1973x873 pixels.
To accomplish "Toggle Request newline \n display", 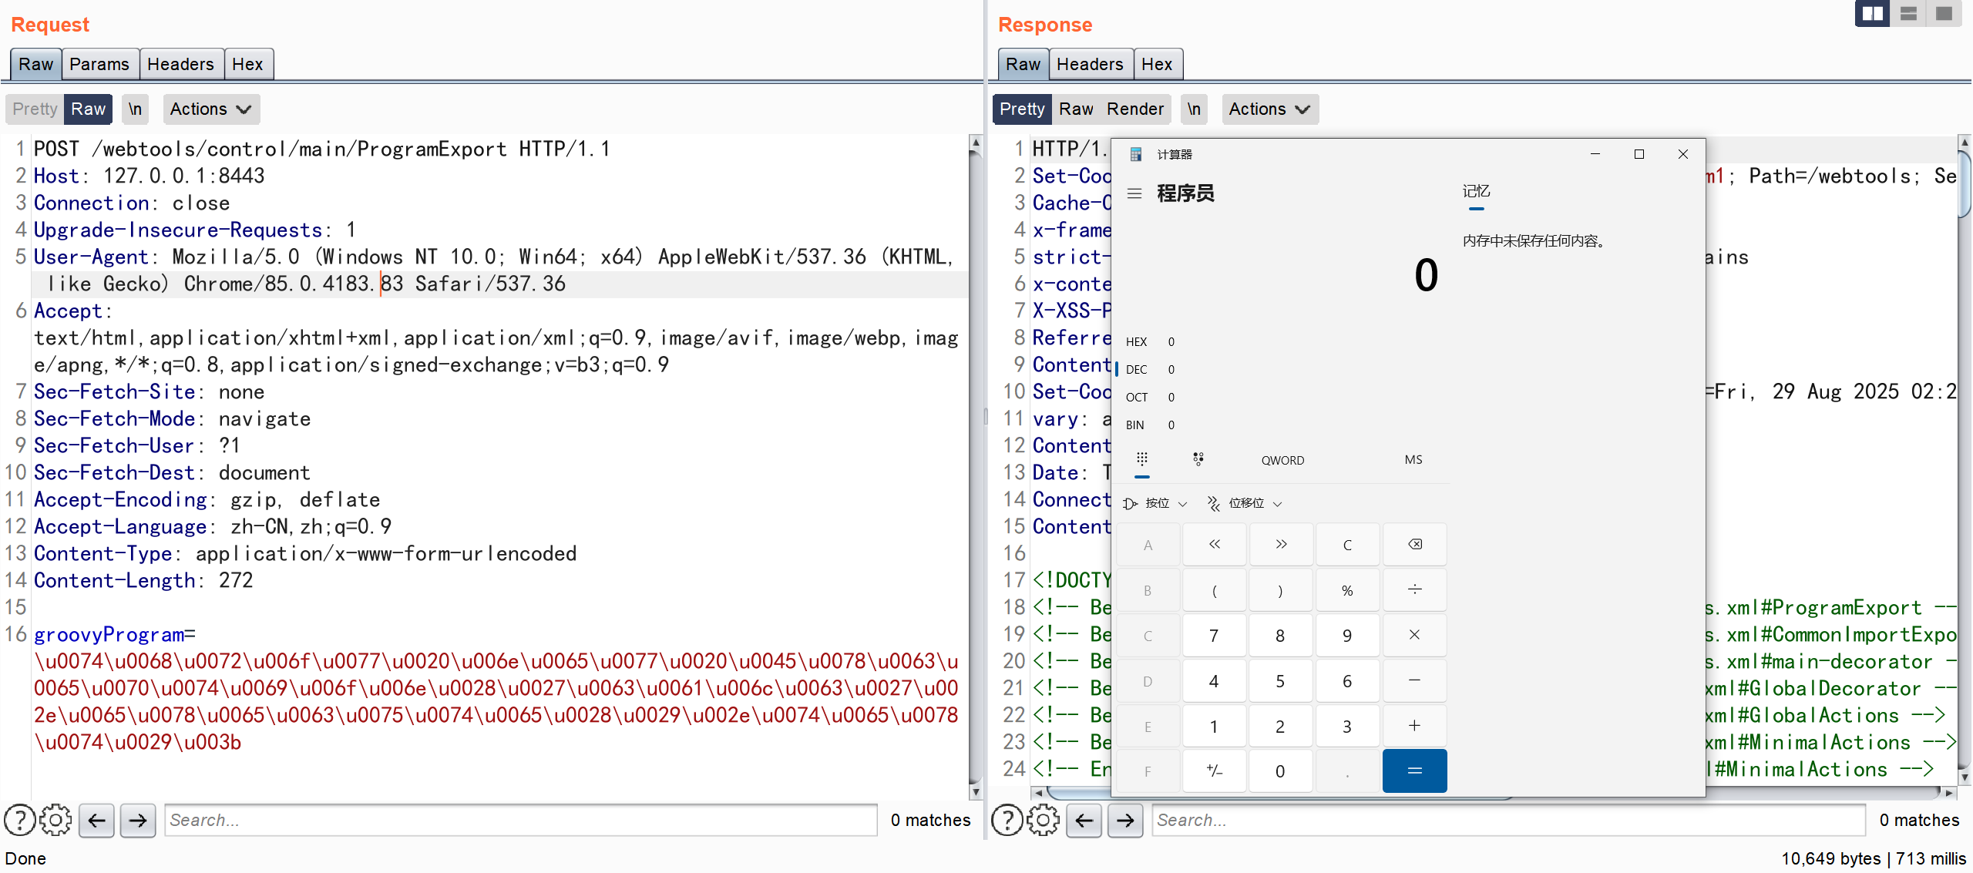I will click(x=135, y=109).
